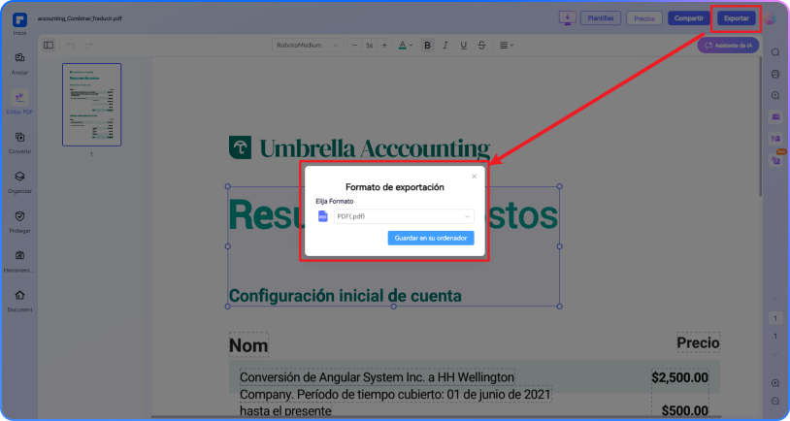Click the hasta el presente line
Viewport: 790px width, 421px height.
[285, 410]
